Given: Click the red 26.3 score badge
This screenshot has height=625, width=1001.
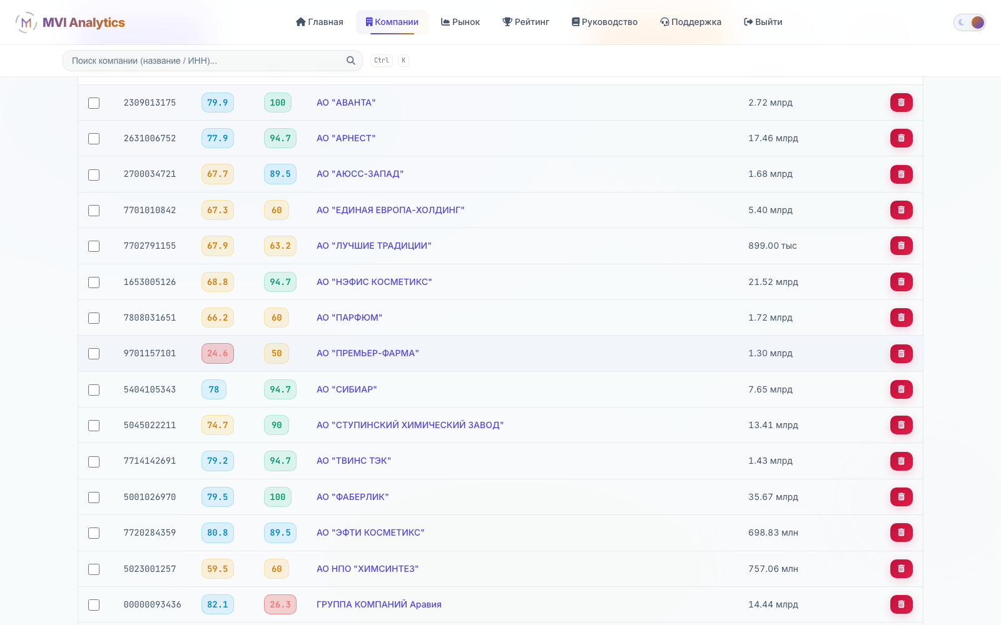Looking at the screenshot, I should point(280,604).
